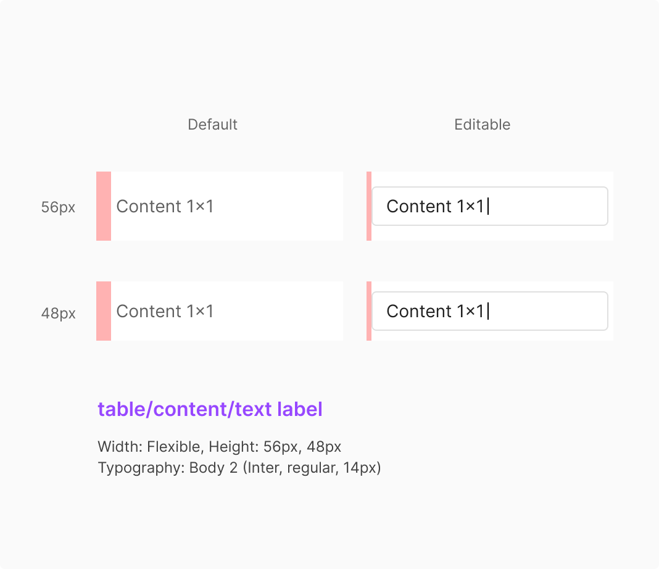659x569 pixels.
Task: Click the Editable column heading
Action: pyautogui.click(x=482, y=125)
